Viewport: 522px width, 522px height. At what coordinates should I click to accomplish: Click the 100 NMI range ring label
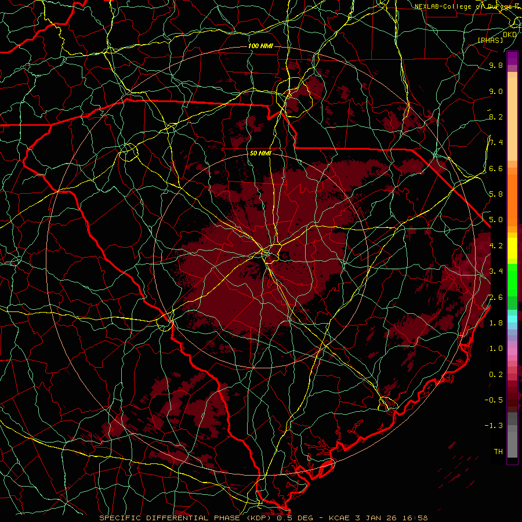tap(260, 46)
